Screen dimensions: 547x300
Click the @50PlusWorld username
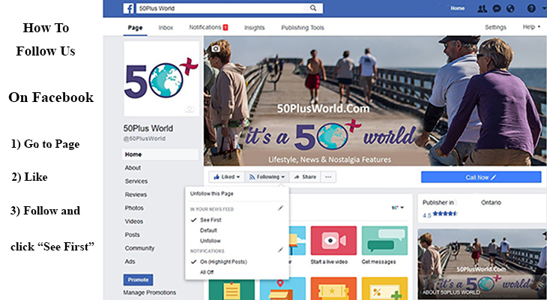click(144, 139)
